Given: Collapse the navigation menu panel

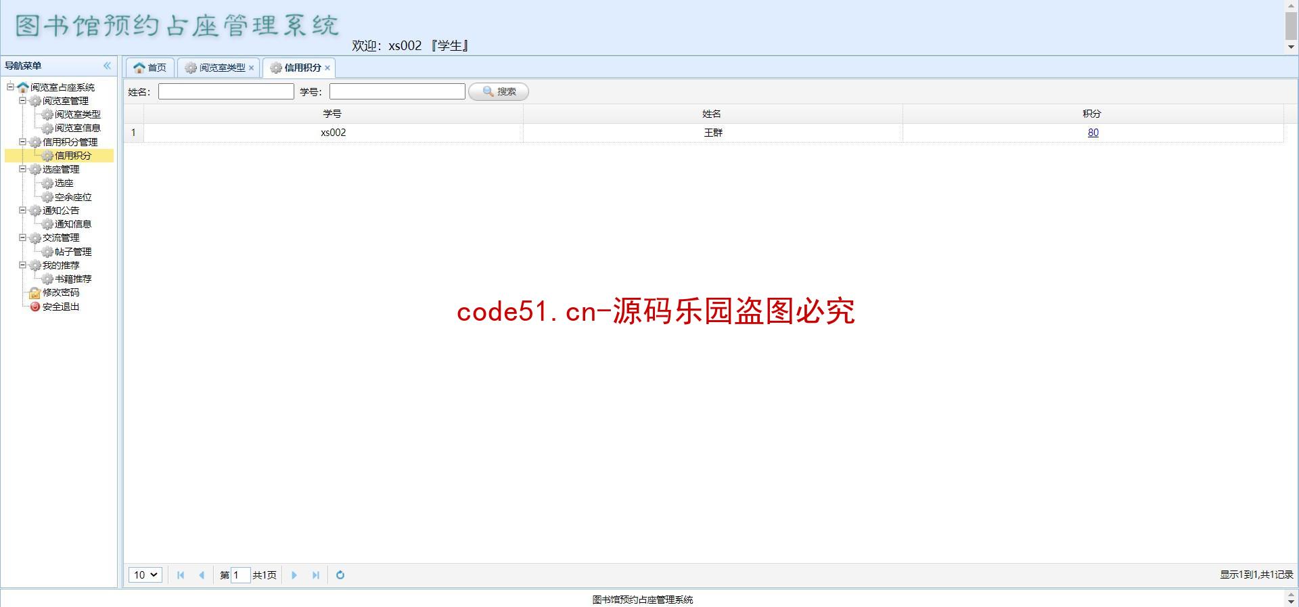Looking at the screenshot, I should click(x=107, y=66).
